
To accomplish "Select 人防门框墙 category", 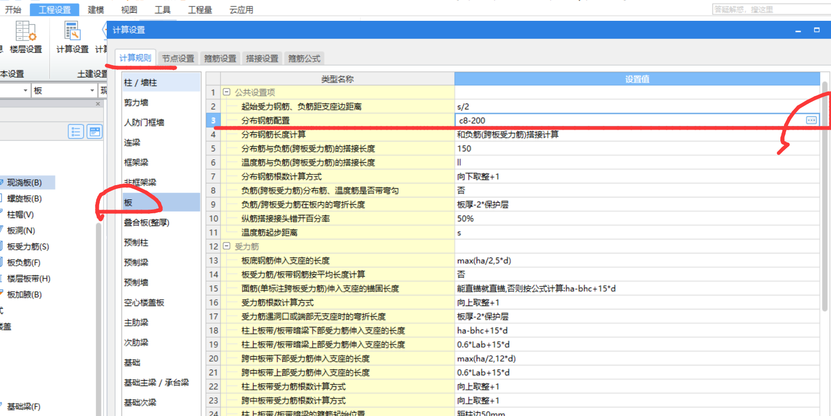I will click(161, 122).
